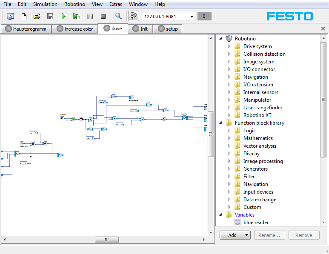This screenshot has width=329, height=254.
Task: Switch to the increase color tab
Action: pos(75,29)
